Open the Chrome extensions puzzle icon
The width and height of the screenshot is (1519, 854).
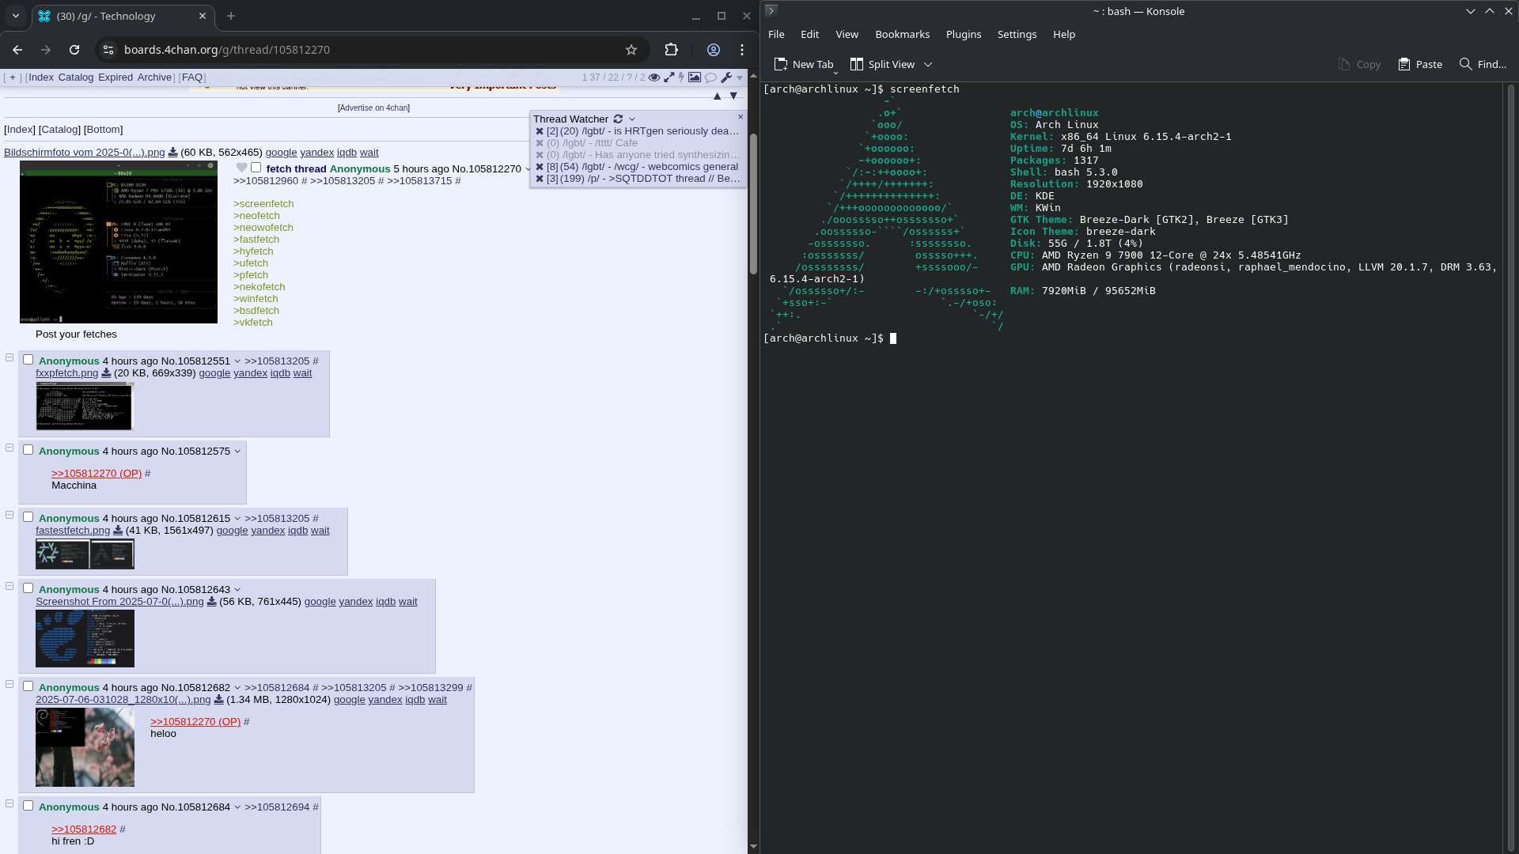pyautogui.click(x=672, y=50)
